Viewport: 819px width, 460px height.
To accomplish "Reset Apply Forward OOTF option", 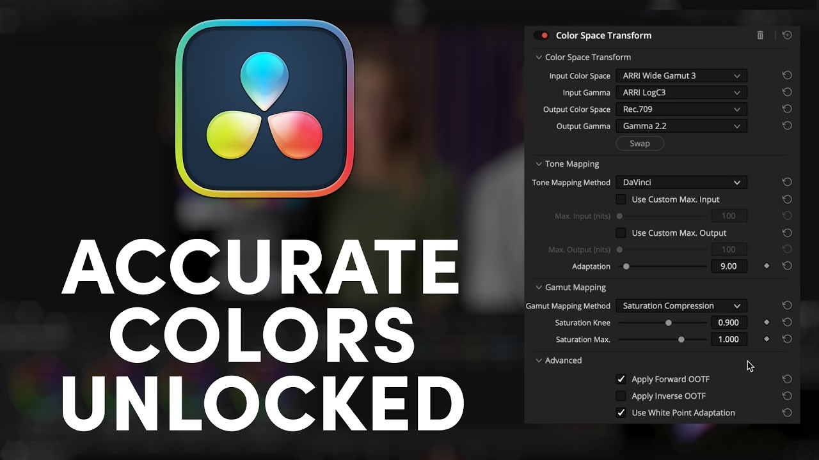I will click(787, 379).
